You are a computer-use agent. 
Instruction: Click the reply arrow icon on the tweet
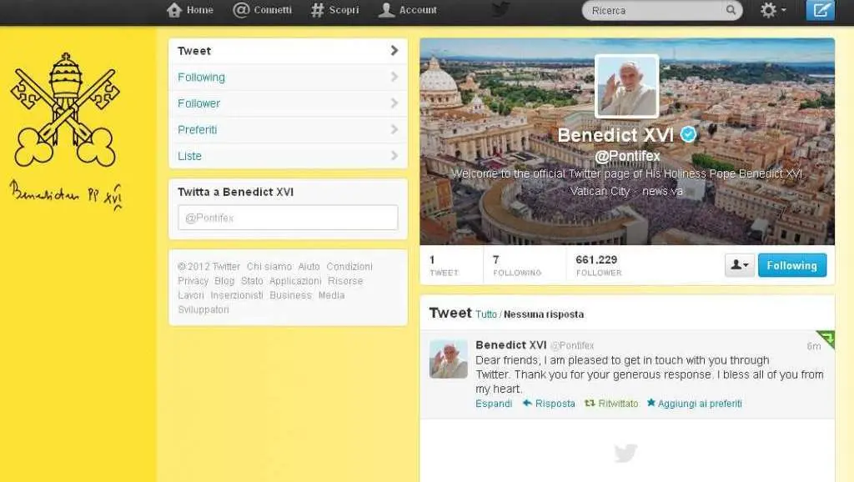[x=527, y=403]
